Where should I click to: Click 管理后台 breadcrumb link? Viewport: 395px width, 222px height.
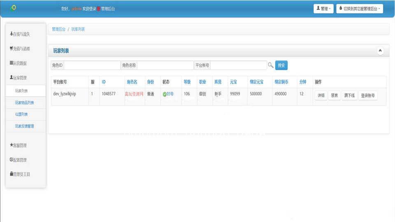tap(59, 29)
